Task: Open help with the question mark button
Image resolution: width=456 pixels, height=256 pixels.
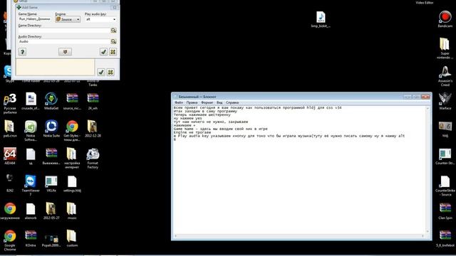Action: 22,52
